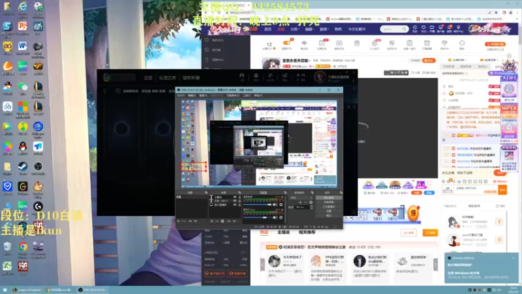This screenshot has height=294, width=522.
Task: Switch to League of Legends taskbar item
Action: [27, 290]
